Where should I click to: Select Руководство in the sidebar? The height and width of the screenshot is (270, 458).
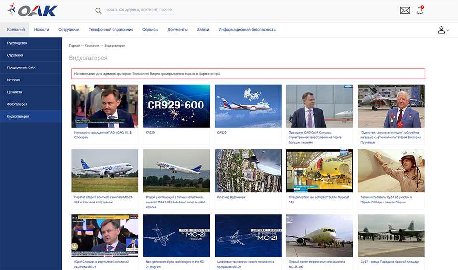click(x=31, y=43)
